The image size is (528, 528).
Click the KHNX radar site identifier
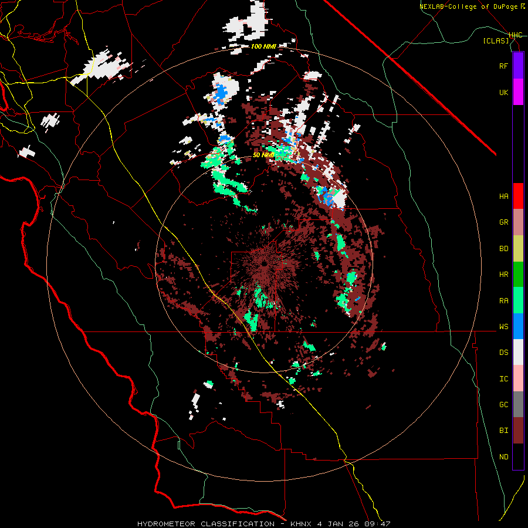pyautogui.click(x=302, y=524)
